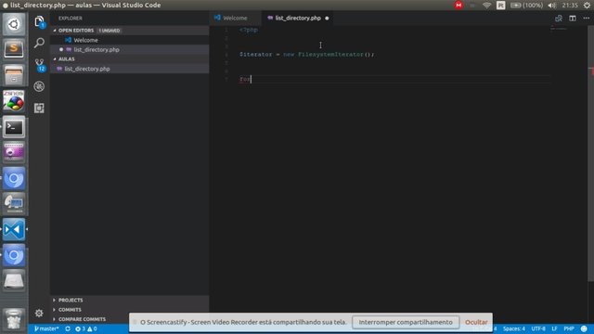Open the Search view in activity bar

coord(39,44)
